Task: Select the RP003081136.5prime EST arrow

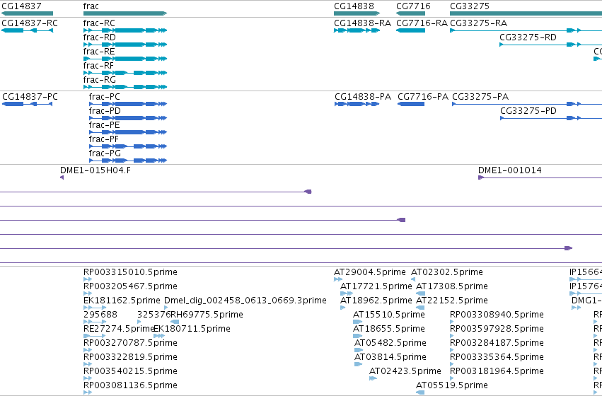Action: pos(88,392)
